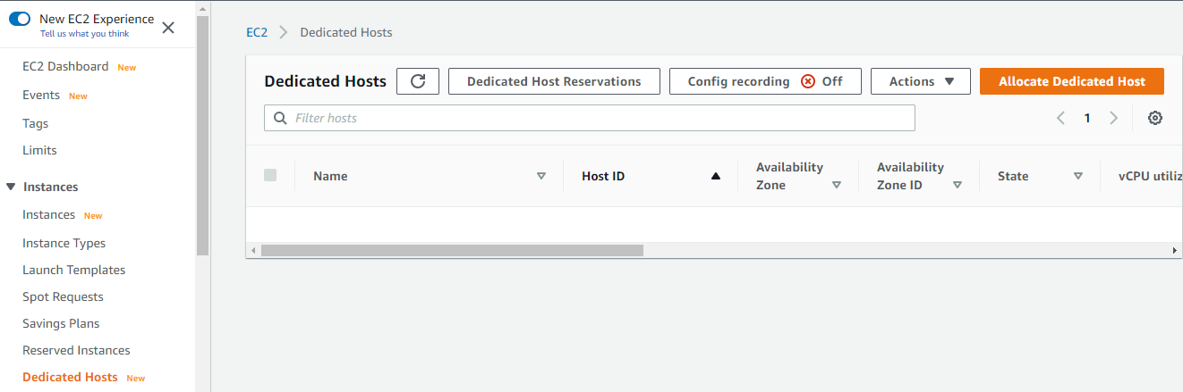Close the New EC2 Experience banner

coord(168,28)
